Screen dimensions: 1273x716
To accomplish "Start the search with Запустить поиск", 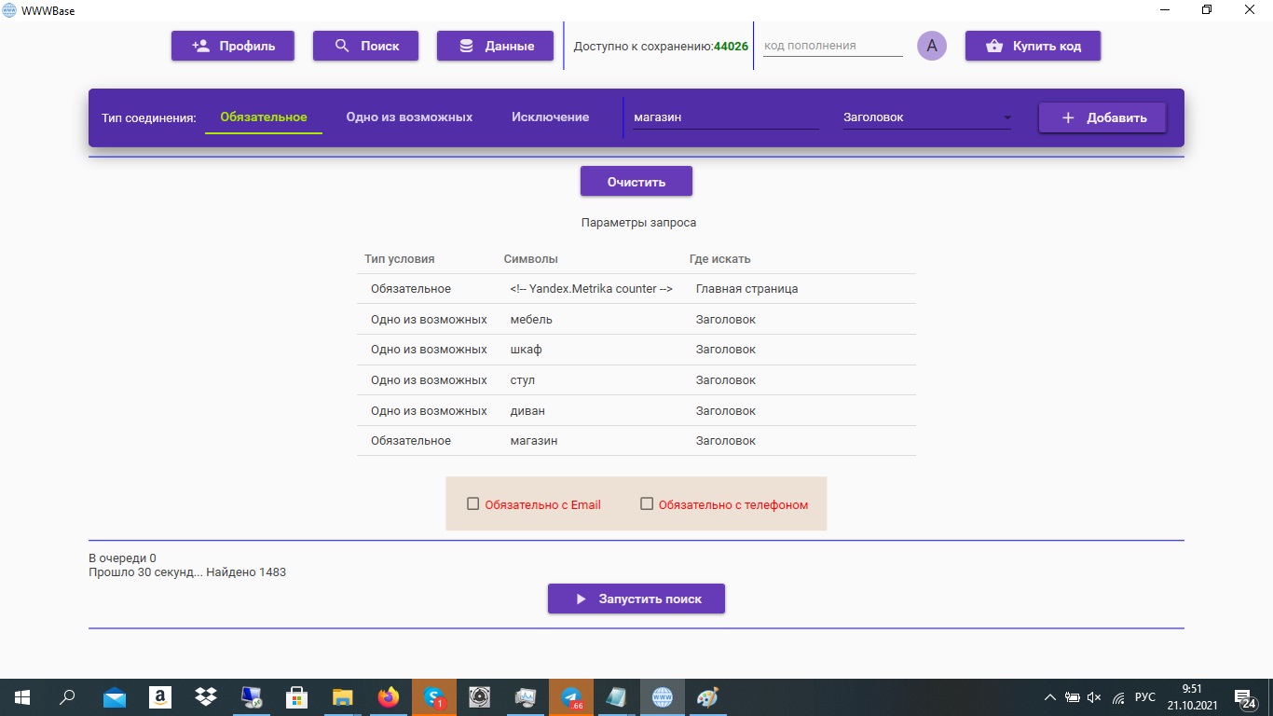I will pyautogui.click(x=636, y=599).
